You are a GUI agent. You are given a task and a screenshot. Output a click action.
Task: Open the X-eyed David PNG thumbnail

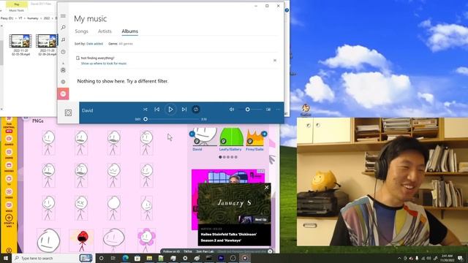(81, 207)
